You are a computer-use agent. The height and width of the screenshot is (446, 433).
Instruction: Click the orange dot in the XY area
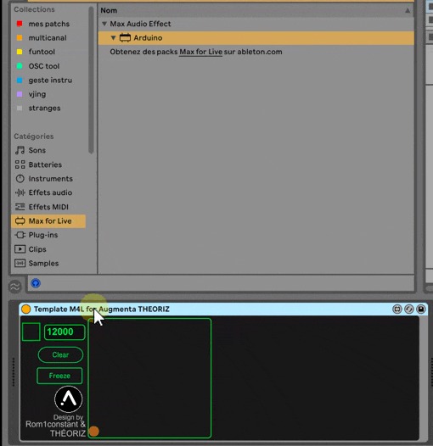point(93,432)
